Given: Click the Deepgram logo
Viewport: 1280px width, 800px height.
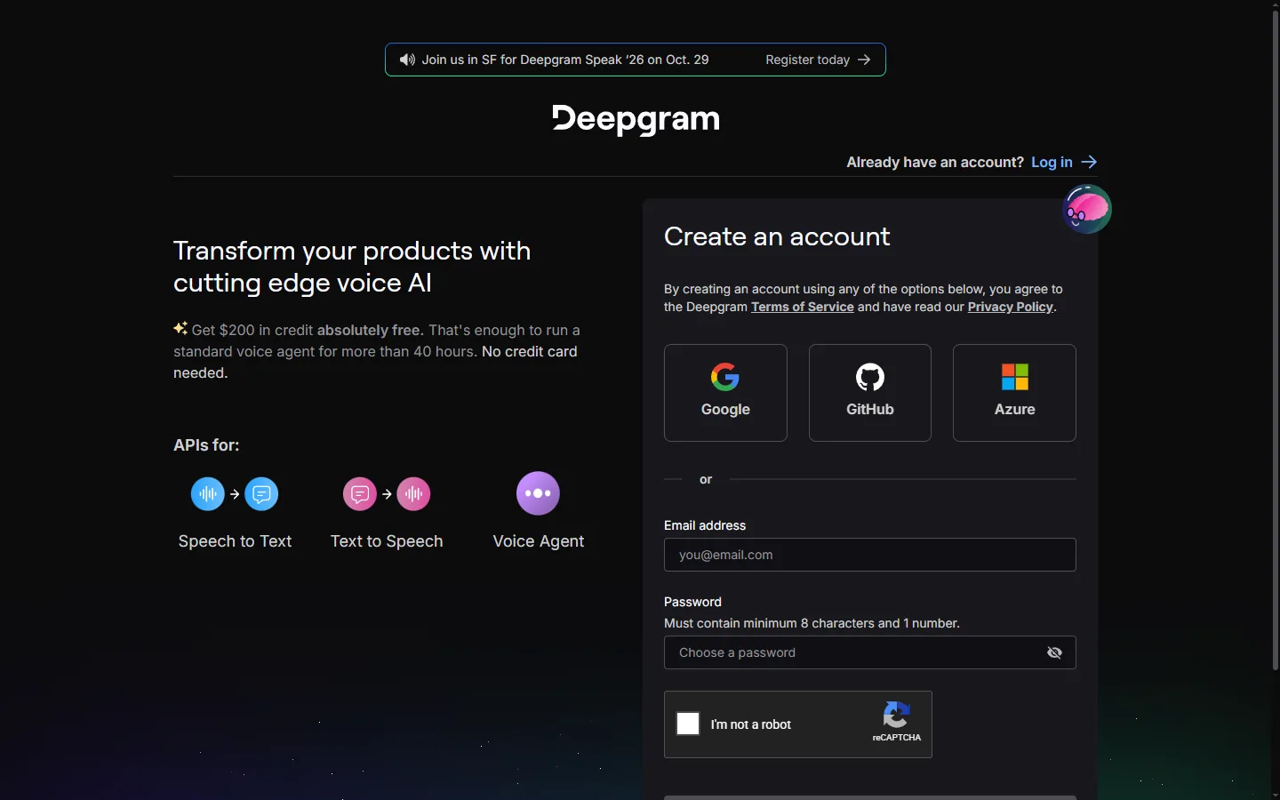Looking at the screenshot, I should (x=636, y=120).
